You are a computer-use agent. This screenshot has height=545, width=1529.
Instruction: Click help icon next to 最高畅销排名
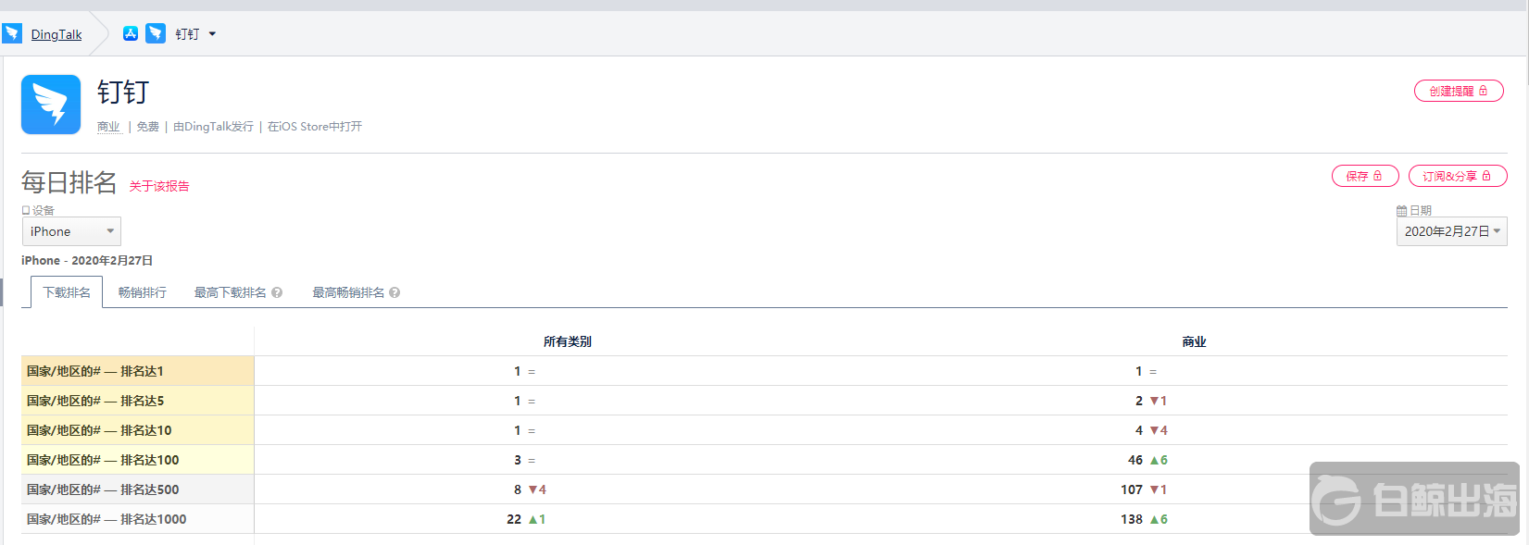pos(395,292)
